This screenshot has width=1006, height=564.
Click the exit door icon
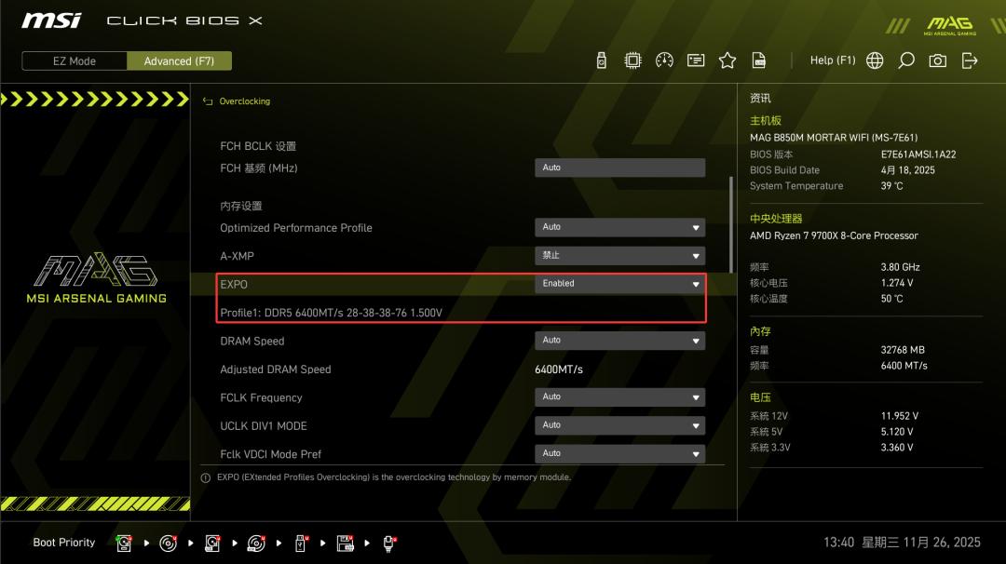point(970,60)
